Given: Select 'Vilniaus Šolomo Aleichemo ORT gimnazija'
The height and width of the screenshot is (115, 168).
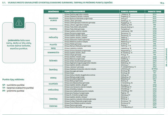Looking at the screenshot, I should 78,107.
